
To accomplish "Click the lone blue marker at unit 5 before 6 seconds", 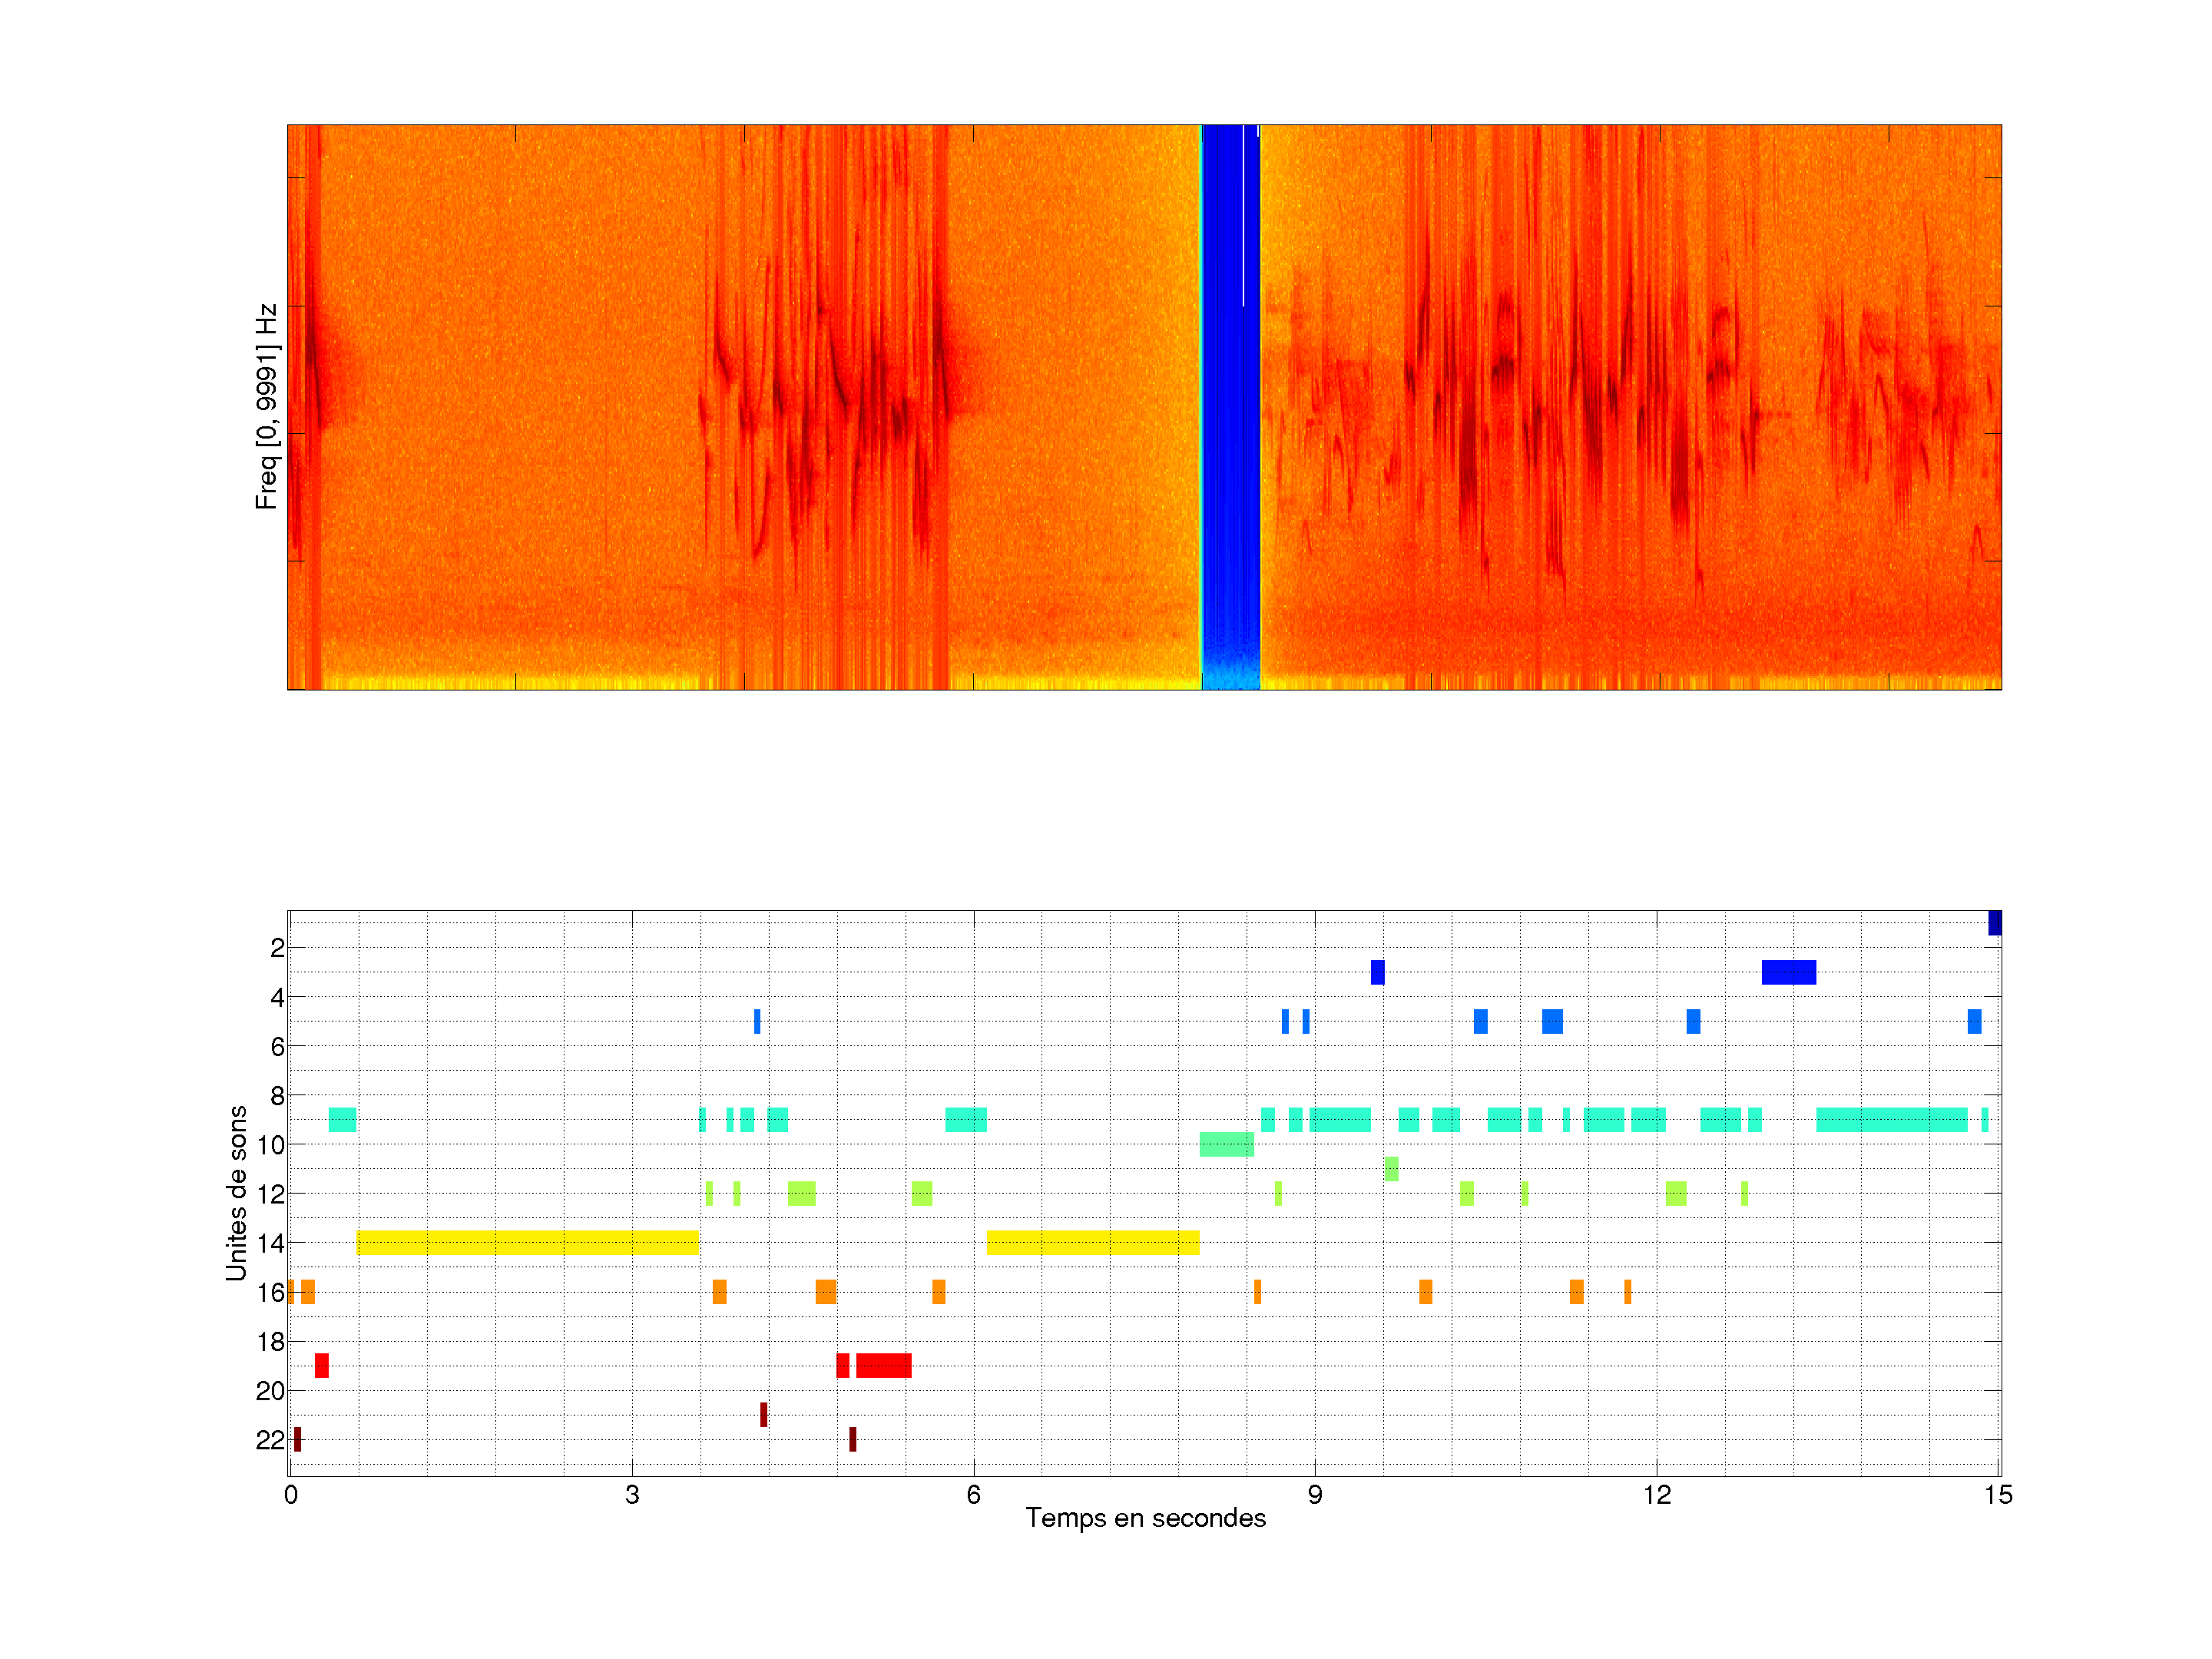I will click(x=757, y=1021).
